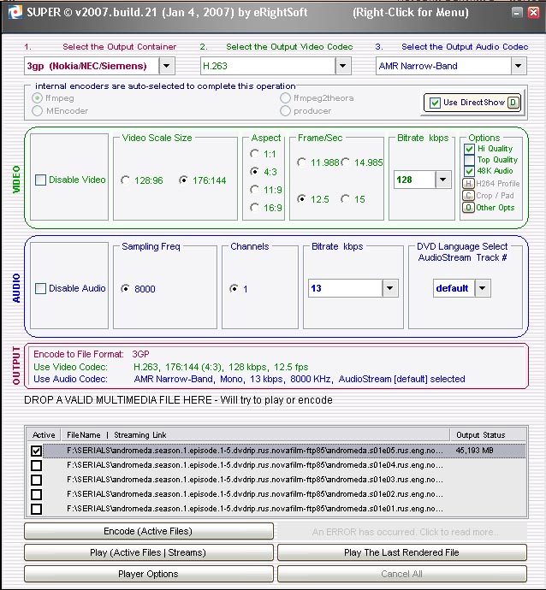Open the Output Video Codec dropdown arrow

coord(342,66)
